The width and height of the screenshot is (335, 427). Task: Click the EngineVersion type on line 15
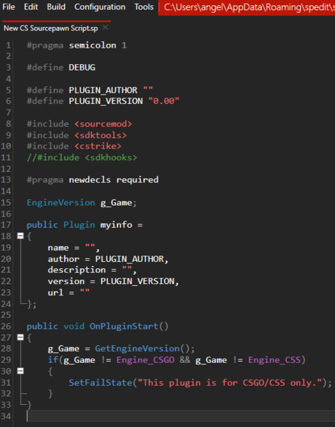pyautogui.click(x=61, y=203)
